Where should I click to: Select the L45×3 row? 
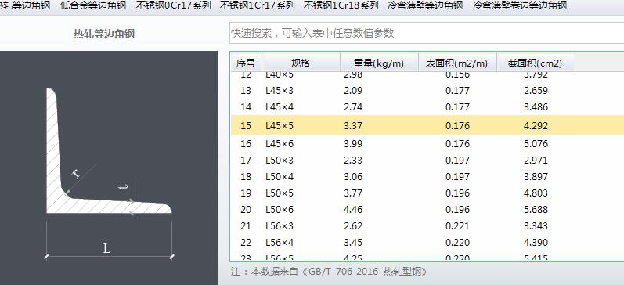427,91
